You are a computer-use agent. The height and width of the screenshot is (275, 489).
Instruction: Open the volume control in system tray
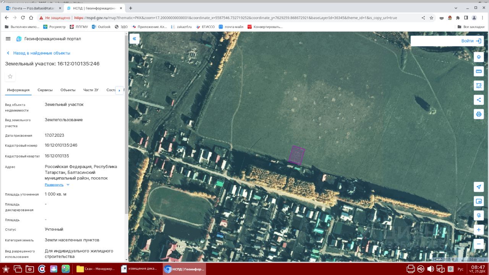[x=431, y=269]
